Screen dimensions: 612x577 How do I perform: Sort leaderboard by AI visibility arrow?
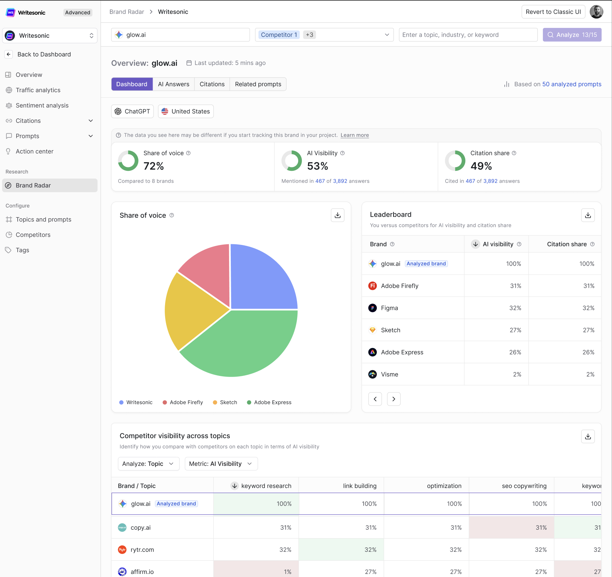pyautogui.click(x=476, y=244)
